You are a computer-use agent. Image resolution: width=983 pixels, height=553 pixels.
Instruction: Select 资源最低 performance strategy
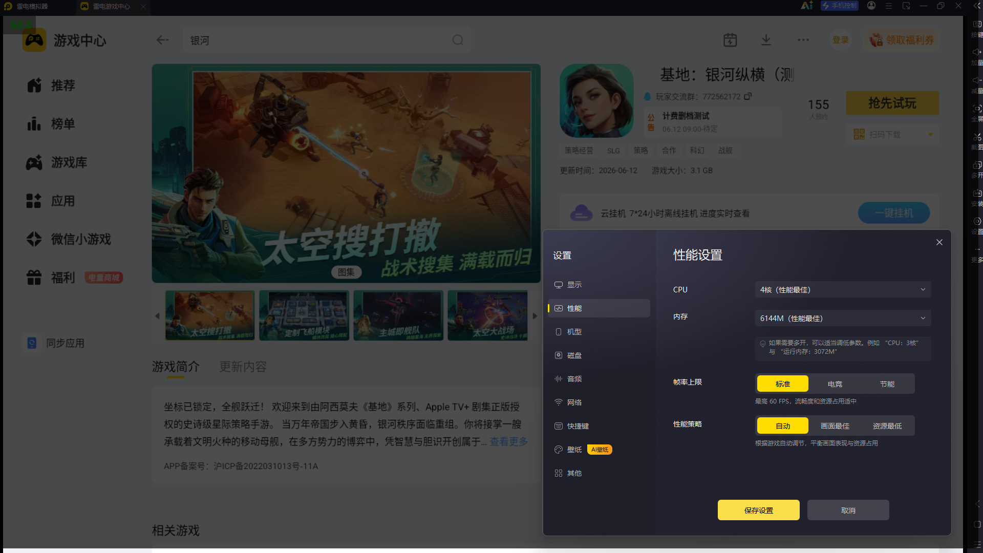point(887,426)
